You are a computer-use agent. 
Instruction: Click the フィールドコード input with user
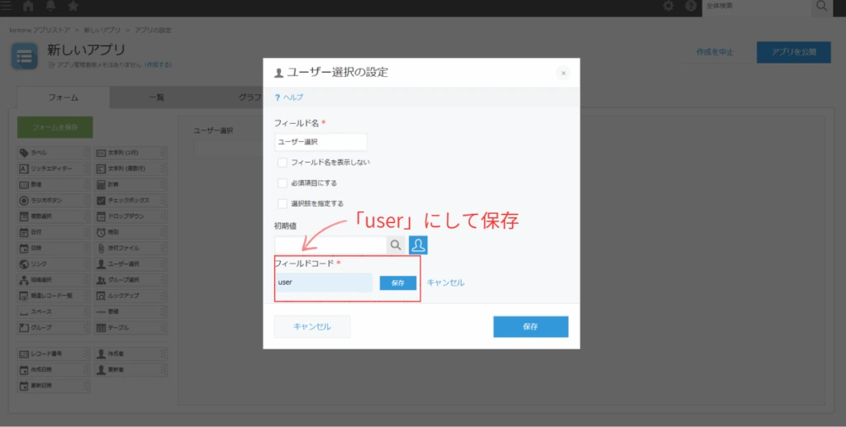tap(323, 282)
